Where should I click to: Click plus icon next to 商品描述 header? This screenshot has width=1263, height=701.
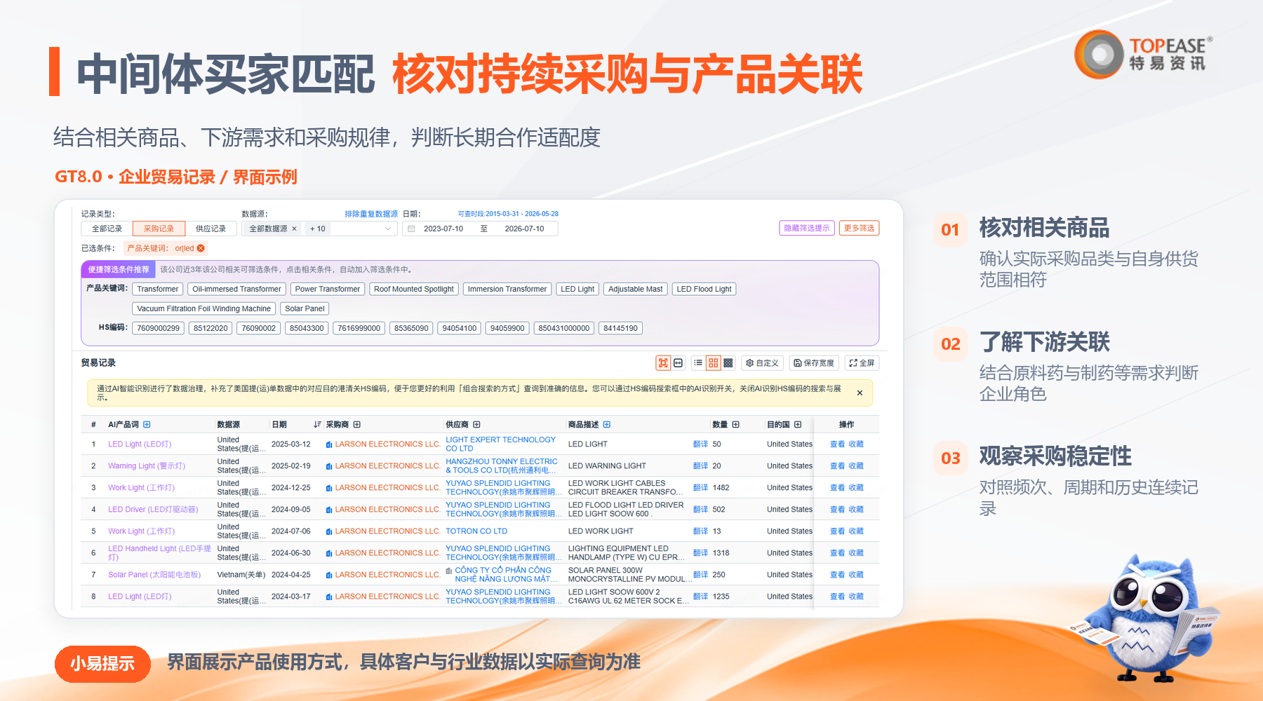607,424
